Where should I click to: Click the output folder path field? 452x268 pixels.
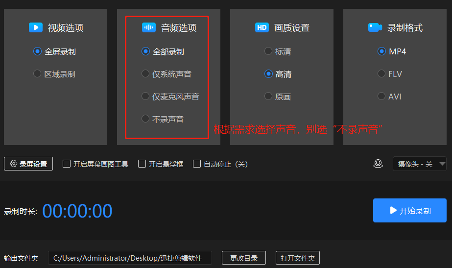click(130, 258)
